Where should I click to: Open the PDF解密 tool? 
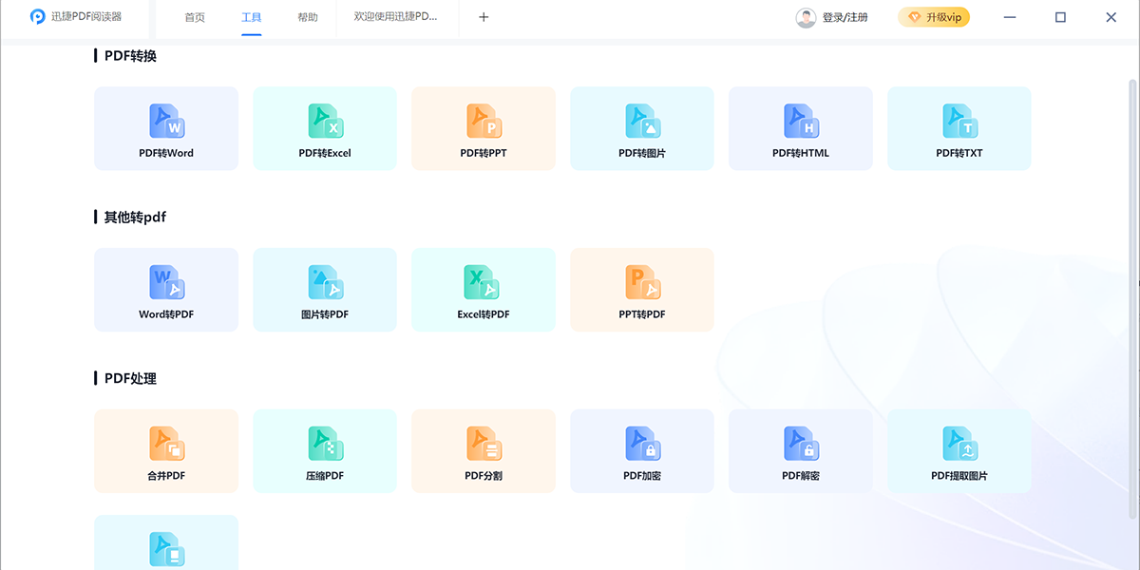click(800, 451)
